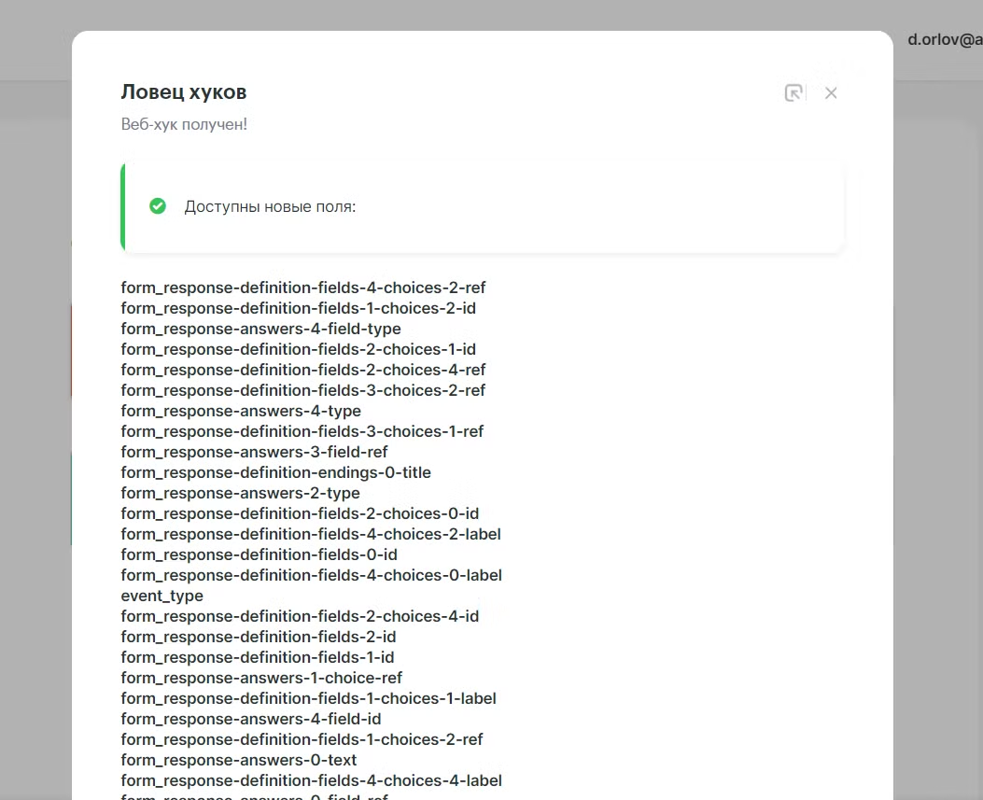The image size is (983, 800).
Task: Select form_response-answers-4-field-type field
Action: point(260,329)
